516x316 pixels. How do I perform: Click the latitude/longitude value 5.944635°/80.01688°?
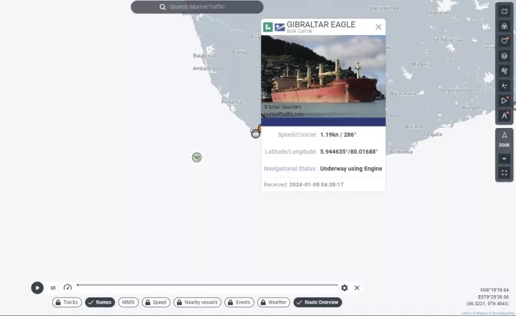pos(349,152)
